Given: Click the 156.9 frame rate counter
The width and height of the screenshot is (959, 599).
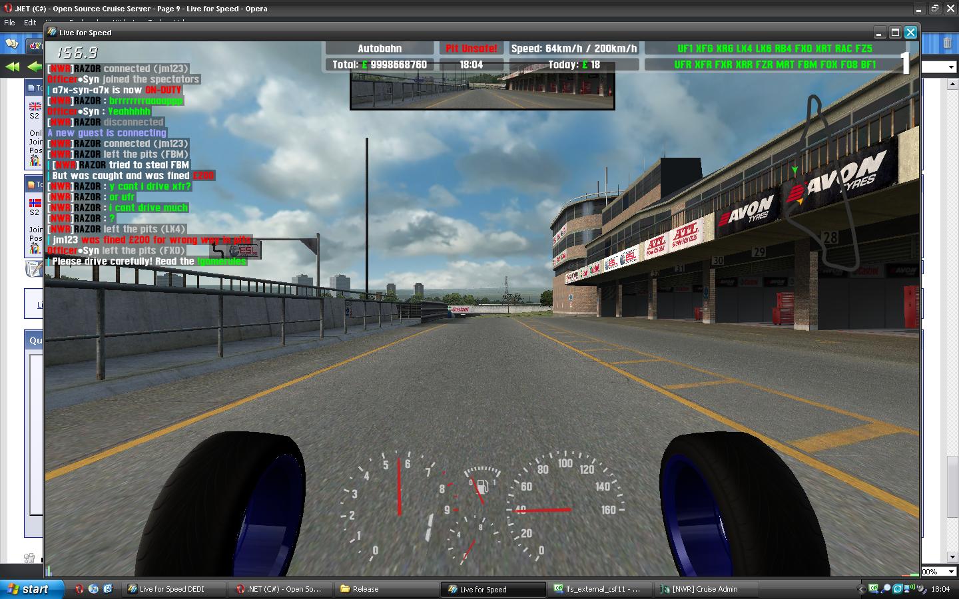Looking at the screenshot, I should point(78,53).
